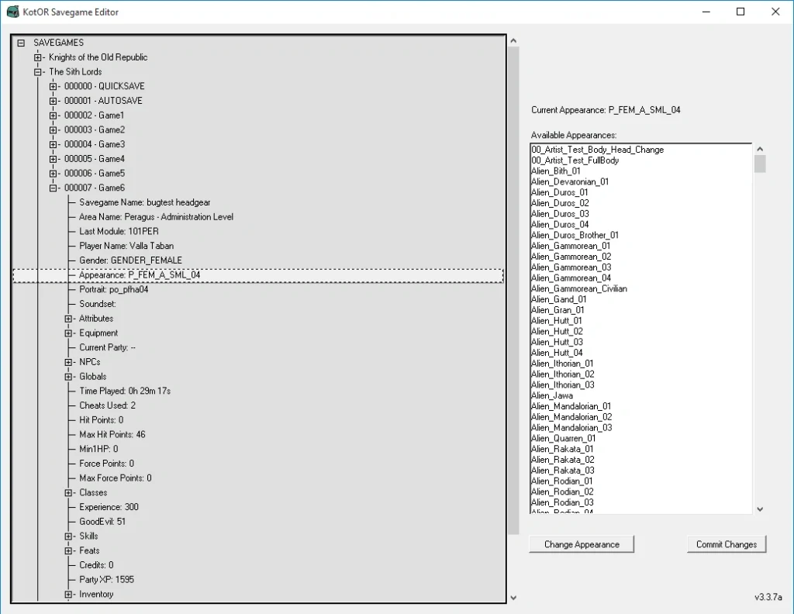This screenshot has height=614, width=794.
Task: Expand the 000001 - AUTOSAVE savegame
Action: [x=54, y=101]
